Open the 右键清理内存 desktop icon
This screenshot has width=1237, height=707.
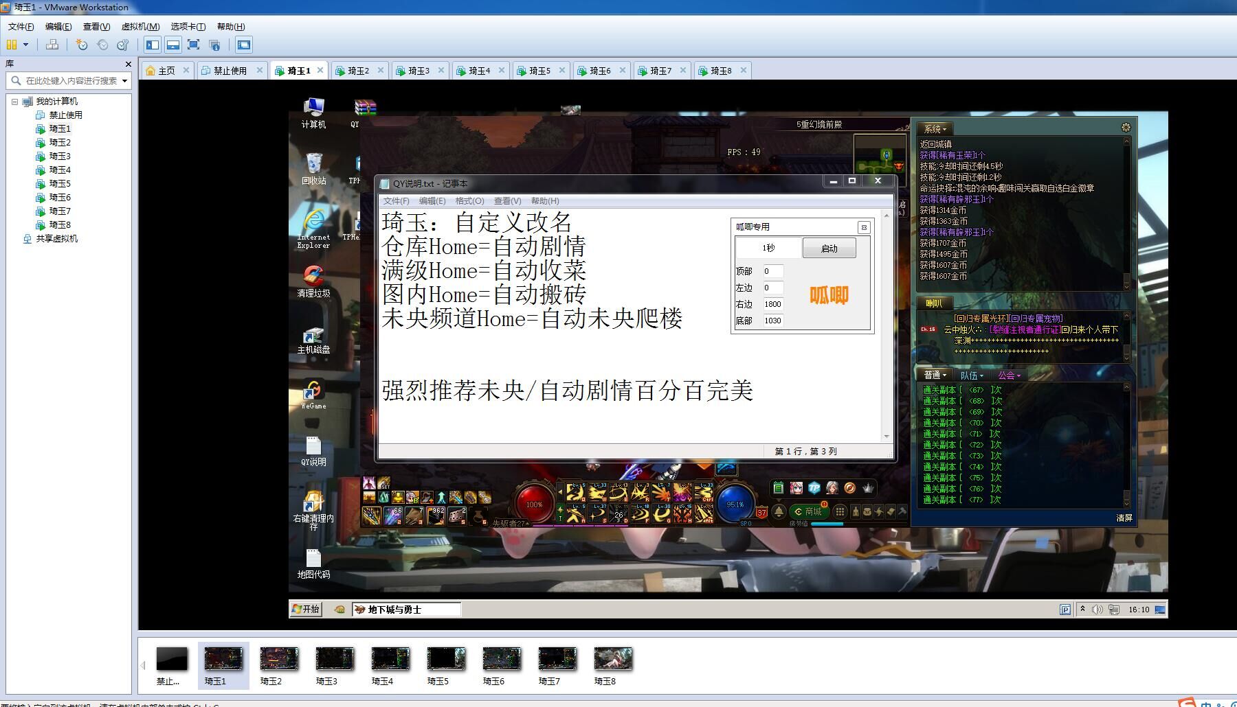(x=313, y=511)
